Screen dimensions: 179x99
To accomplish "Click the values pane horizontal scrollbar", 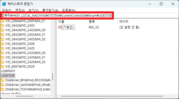I will (112, 96).
